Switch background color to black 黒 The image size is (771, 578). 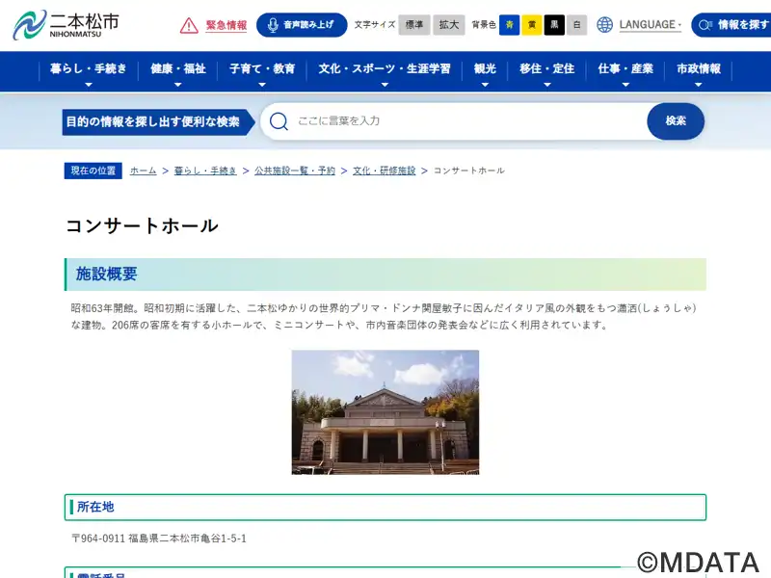[554, 25]
